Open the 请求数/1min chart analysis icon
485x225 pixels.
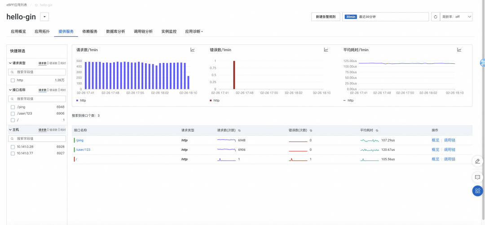(192, 50)
